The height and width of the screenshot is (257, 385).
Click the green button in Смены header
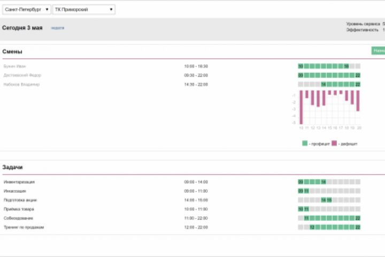click(379, 51)
